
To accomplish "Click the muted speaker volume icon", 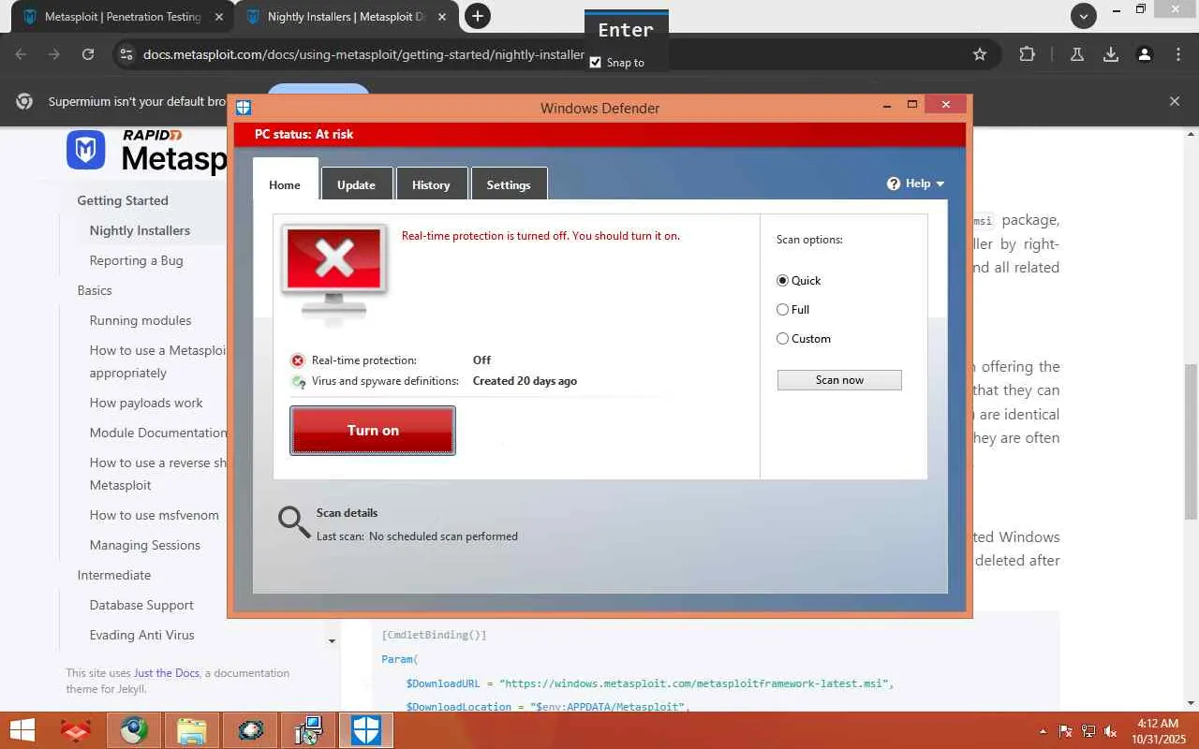I will 1111,731.
